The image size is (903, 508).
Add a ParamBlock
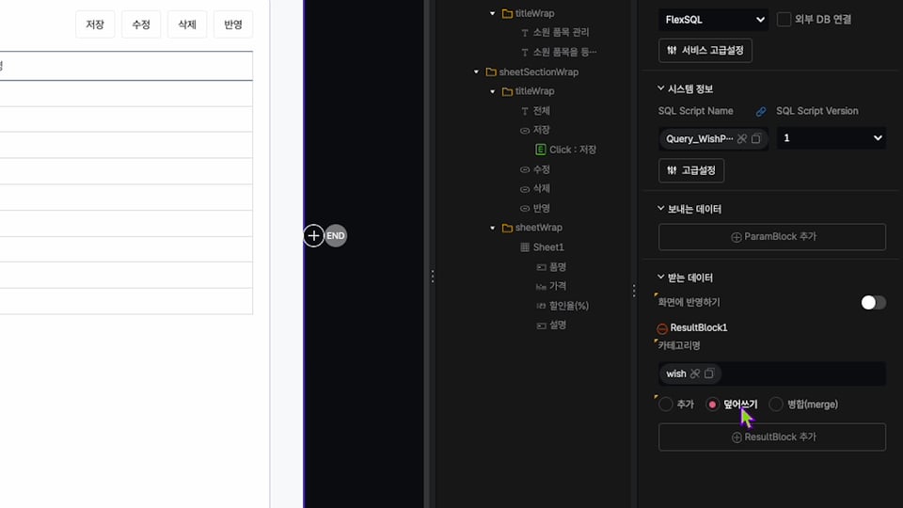tap(772, 237)
